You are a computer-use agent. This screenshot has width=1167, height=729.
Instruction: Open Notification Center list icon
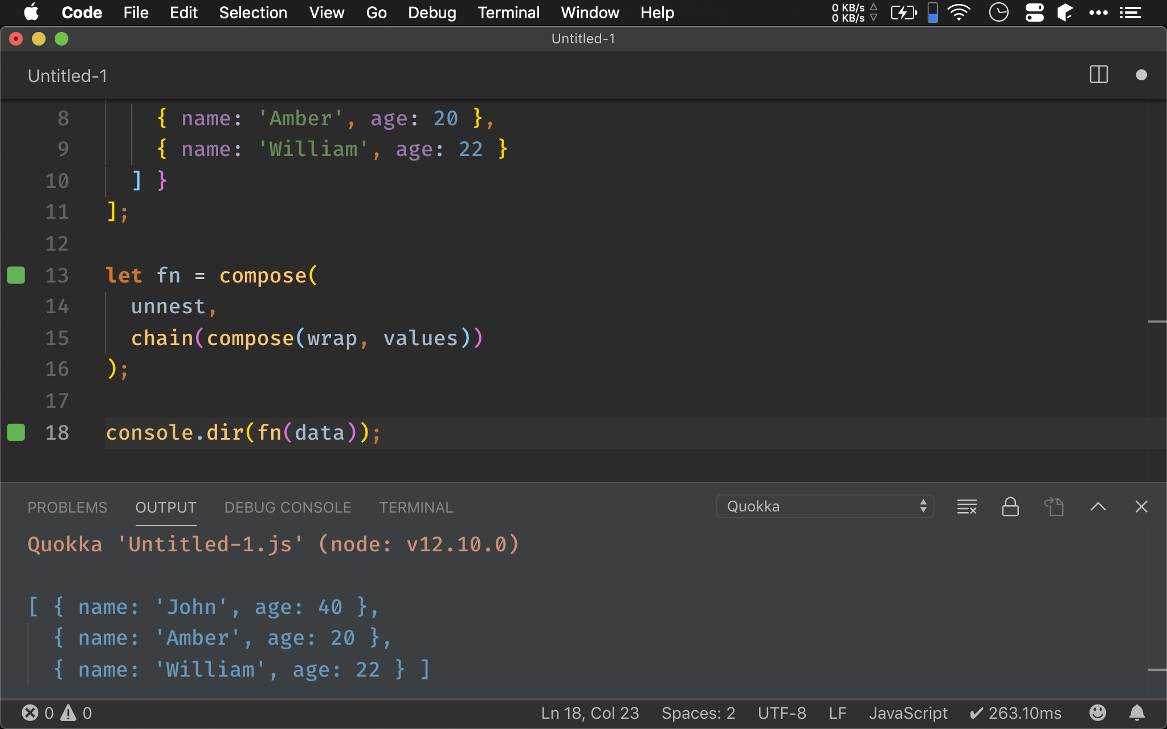click(1131, 13)
